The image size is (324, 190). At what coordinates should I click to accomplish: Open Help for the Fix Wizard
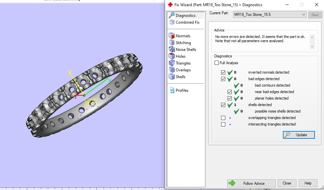coord(308,183)
